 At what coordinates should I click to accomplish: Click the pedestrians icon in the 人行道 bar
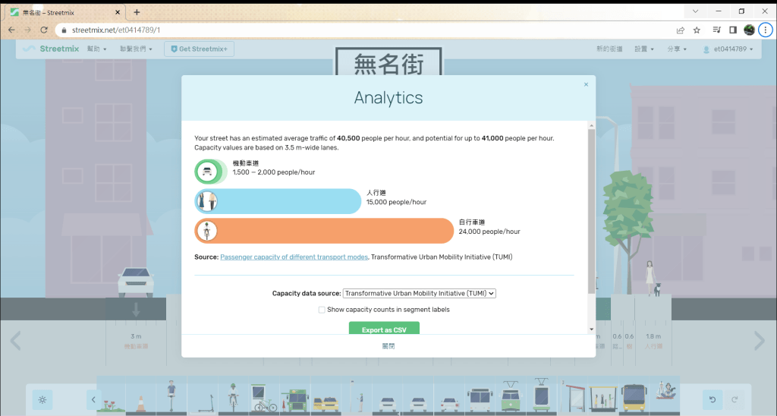coord(207,201)
